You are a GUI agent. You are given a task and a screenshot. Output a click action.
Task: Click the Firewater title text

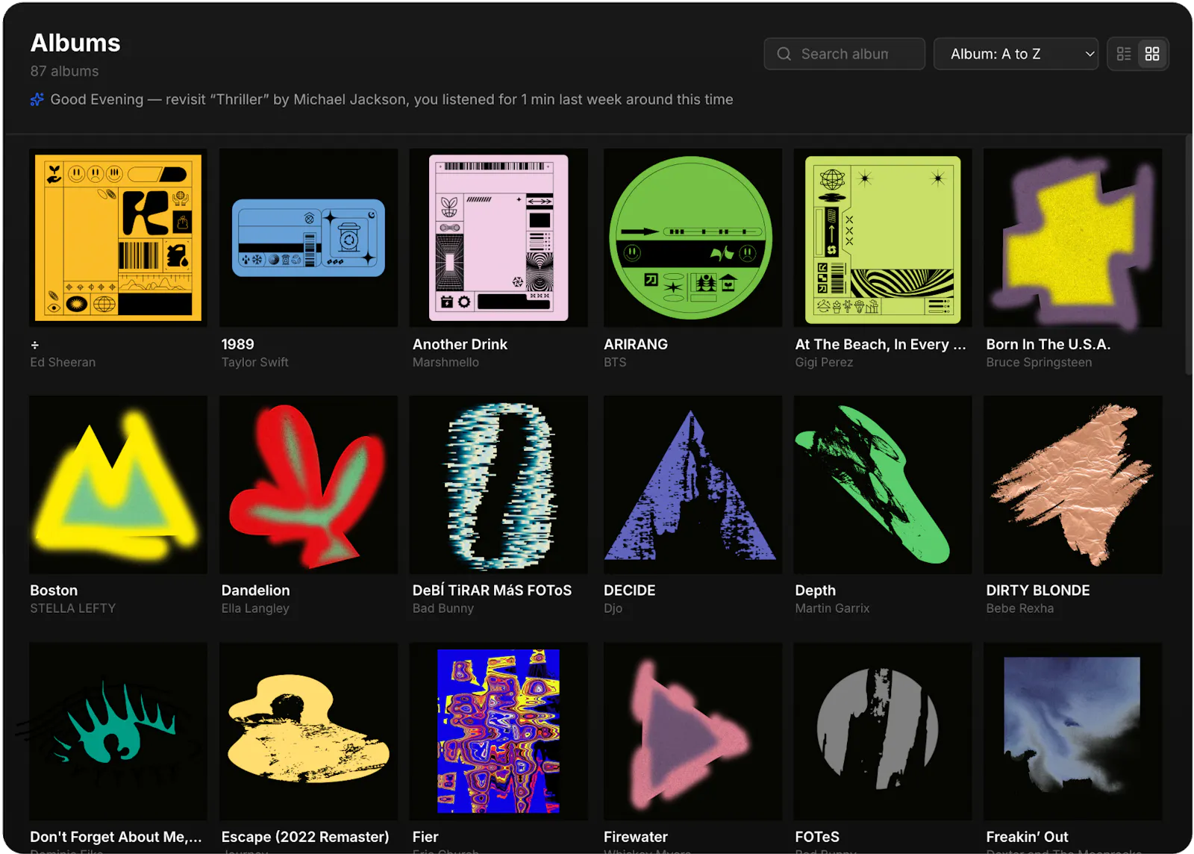(x=635, y=837)
